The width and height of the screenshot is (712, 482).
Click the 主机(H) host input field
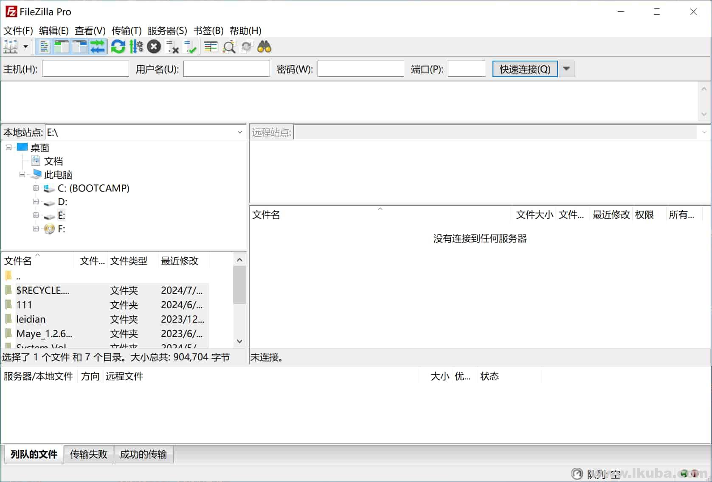(85, 69)
